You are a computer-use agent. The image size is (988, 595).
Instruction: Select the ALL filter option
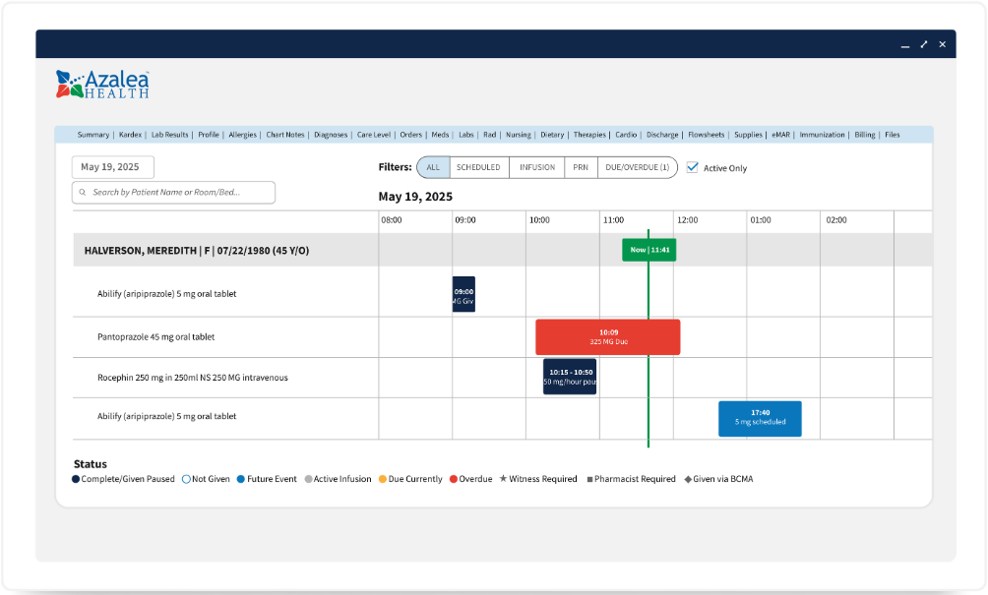click(433, 167)
